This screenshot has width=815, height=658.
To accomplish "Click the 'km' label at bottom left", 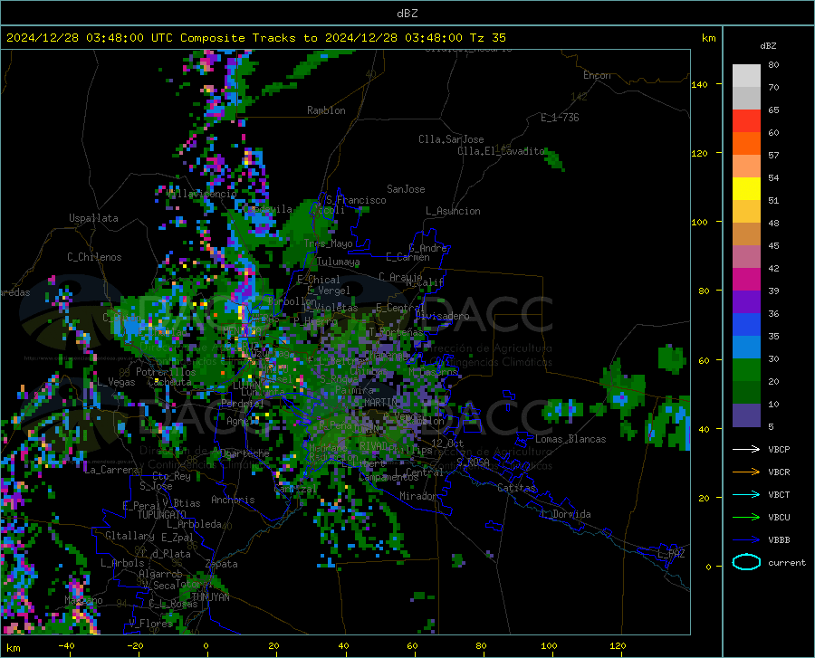I will pyautogui.click(x=13, y=648).
